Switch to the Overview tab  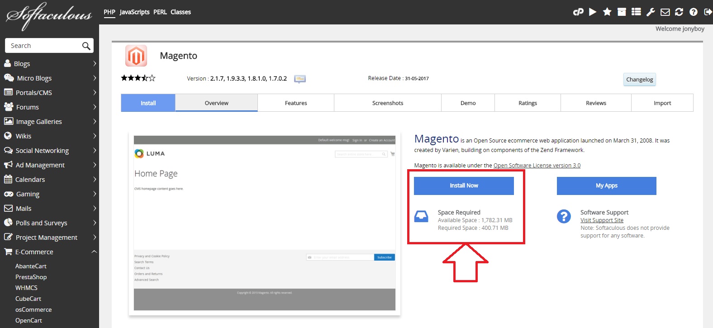coord(217,103)
